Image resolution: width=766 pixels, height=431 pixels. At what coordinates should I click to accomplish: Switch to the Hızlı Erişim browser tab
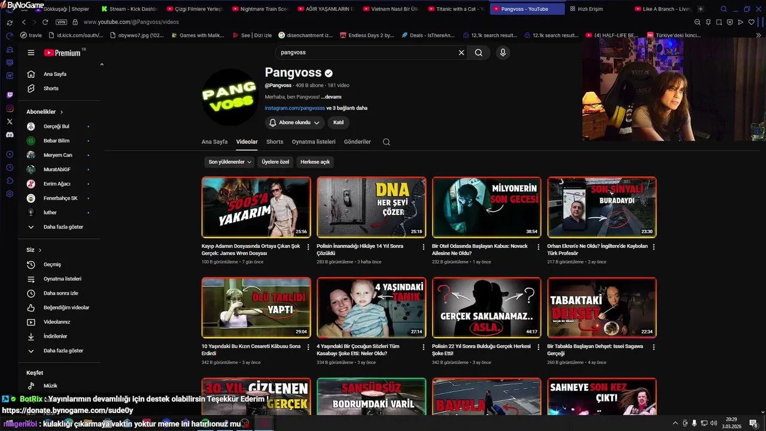click(x=589, y=9)
